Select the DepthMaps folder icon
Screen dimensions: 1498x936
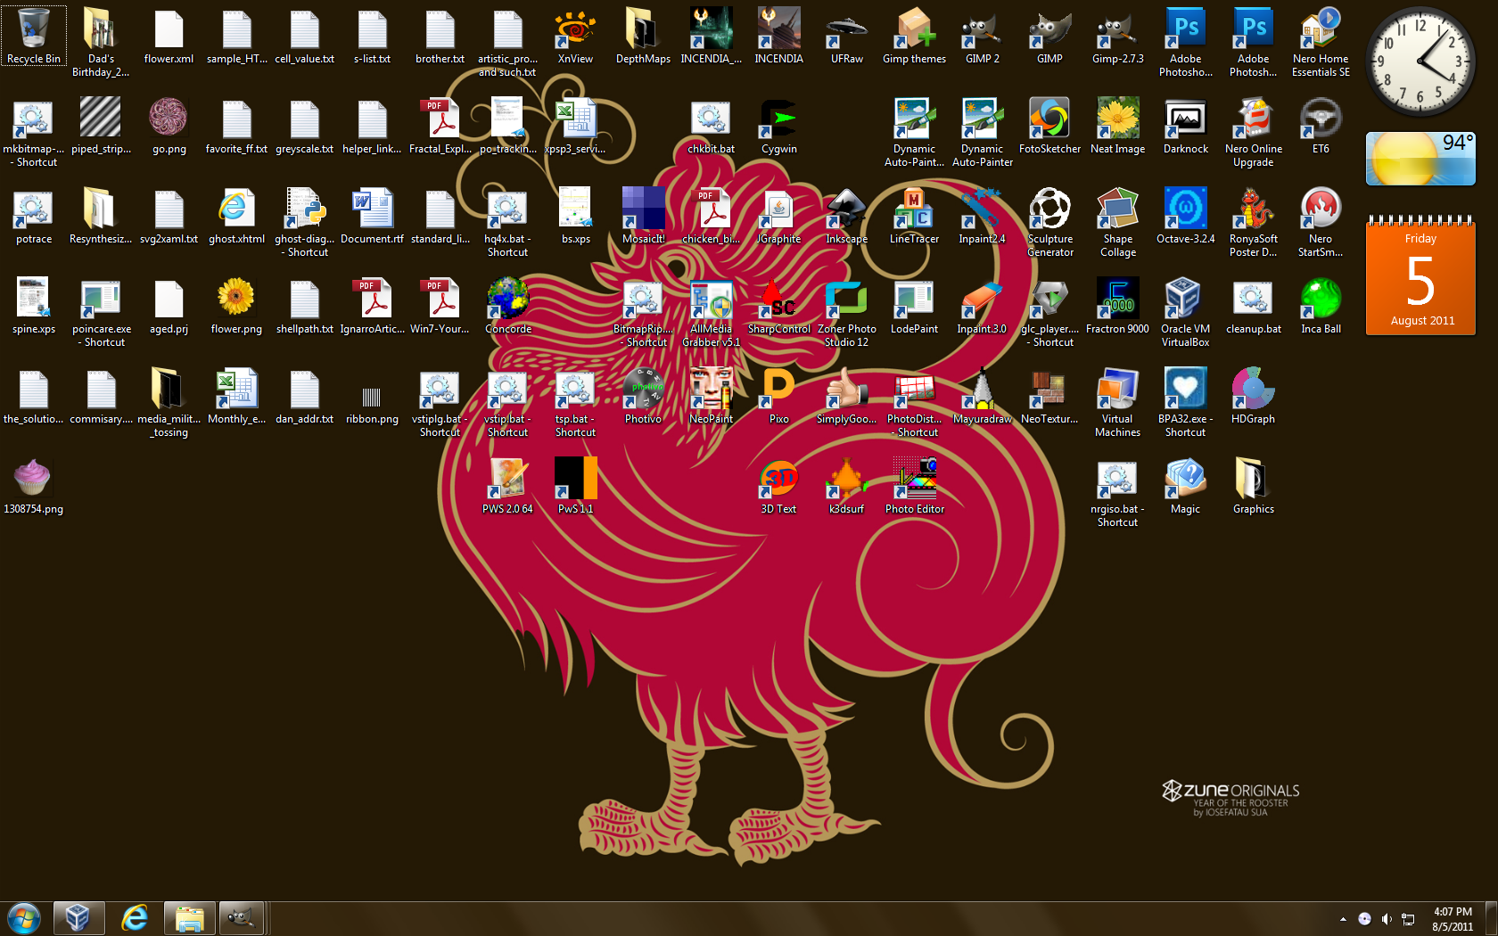coord(643,36)
